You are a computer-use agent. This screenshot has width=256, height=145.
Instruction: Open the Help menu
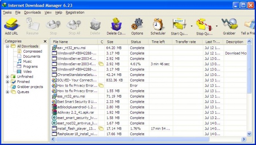click(x=59, y=12)
